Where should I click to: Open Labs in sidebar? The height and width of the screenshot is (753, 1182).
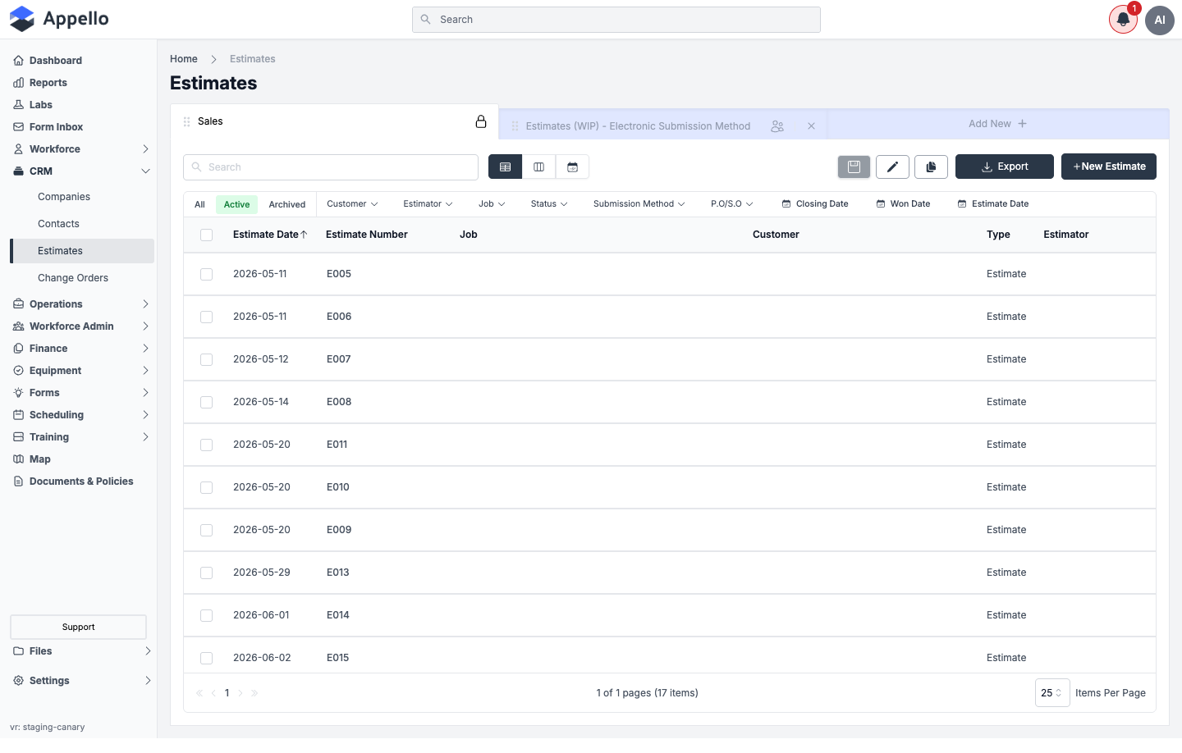point(41,105)
